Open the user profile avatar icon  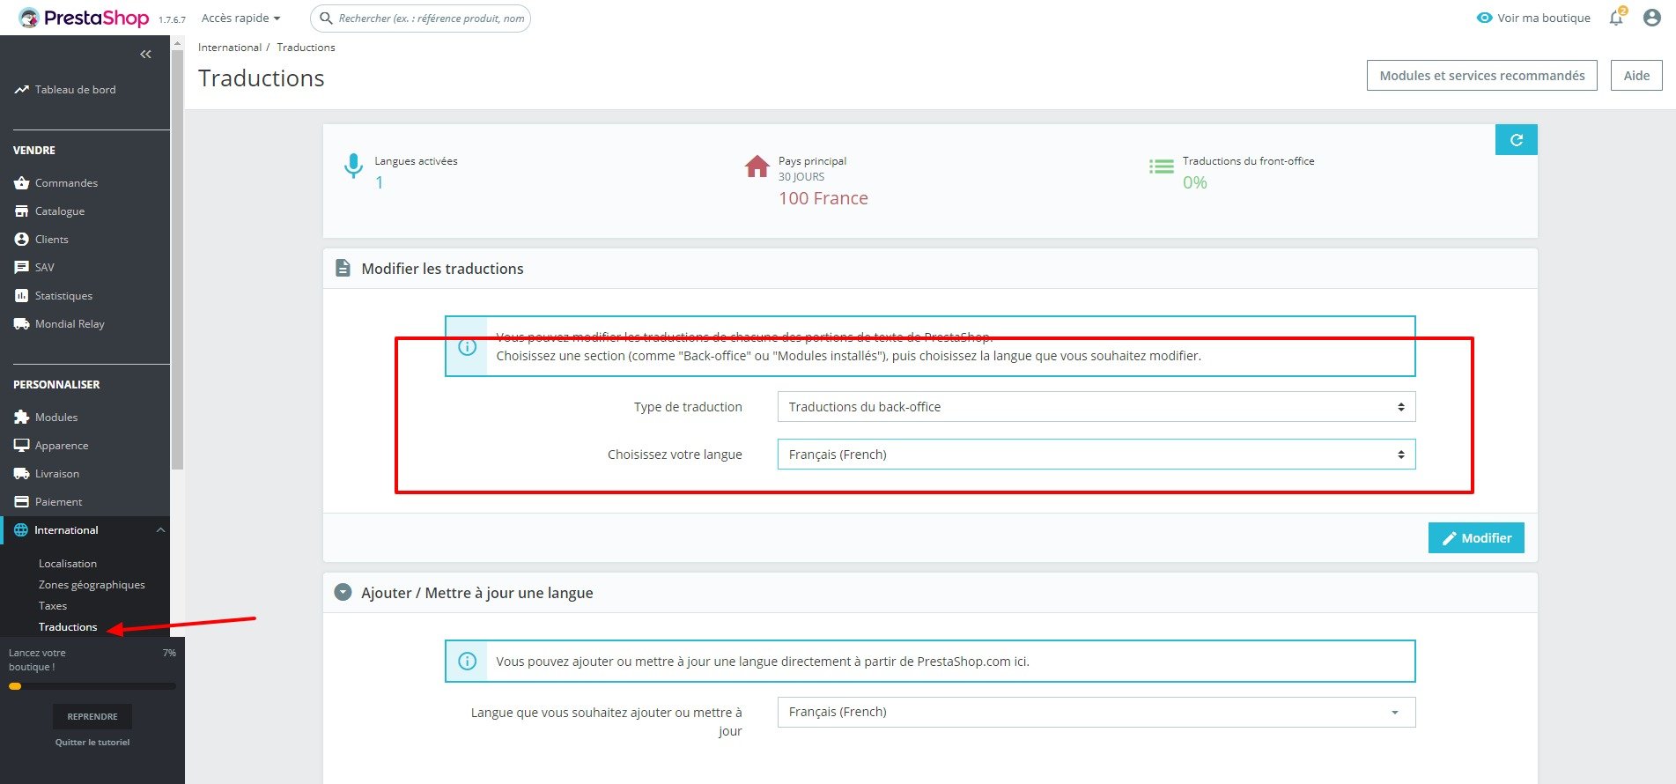tap(1652, 18)
